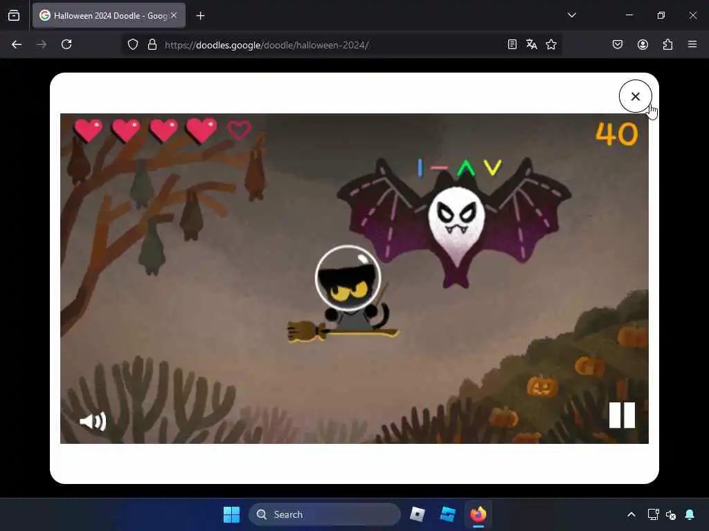Viewport: 709px width, 531px height.
Task: Click the black cat on broom
Action: pyautogui.click(x=348, y=293)
